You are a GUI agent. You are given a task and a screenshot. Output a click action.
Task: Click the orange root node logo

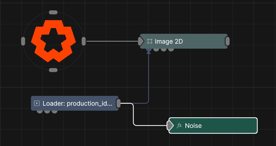coord(53,41)
